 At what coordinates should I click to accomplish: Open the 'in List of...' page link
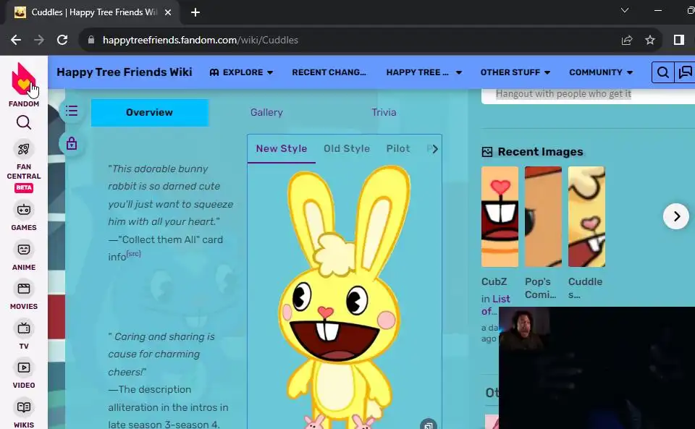click(495, 305)
